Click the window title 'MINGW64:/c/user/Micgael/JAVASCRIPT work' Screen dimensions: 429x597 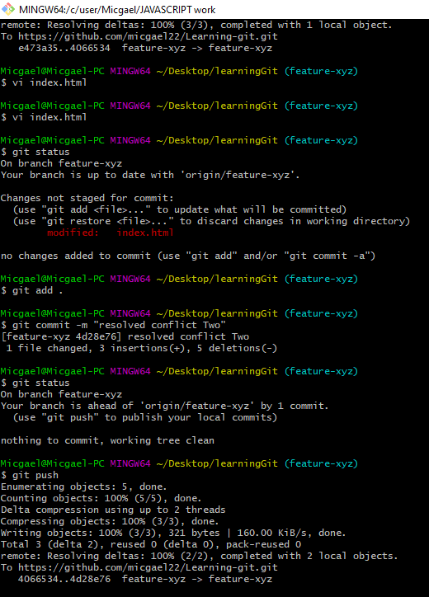pyautogui.click(x=117, y=10)
